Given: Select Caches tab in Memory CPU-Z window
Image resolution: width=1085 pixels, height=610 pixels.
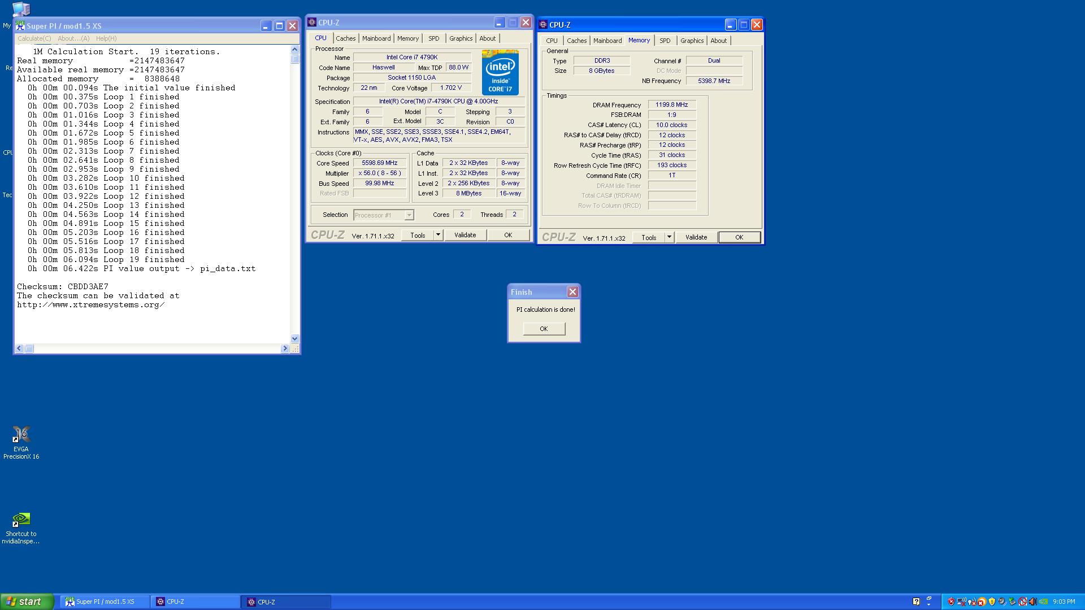Looking at the screenshot, I should 576,41.
